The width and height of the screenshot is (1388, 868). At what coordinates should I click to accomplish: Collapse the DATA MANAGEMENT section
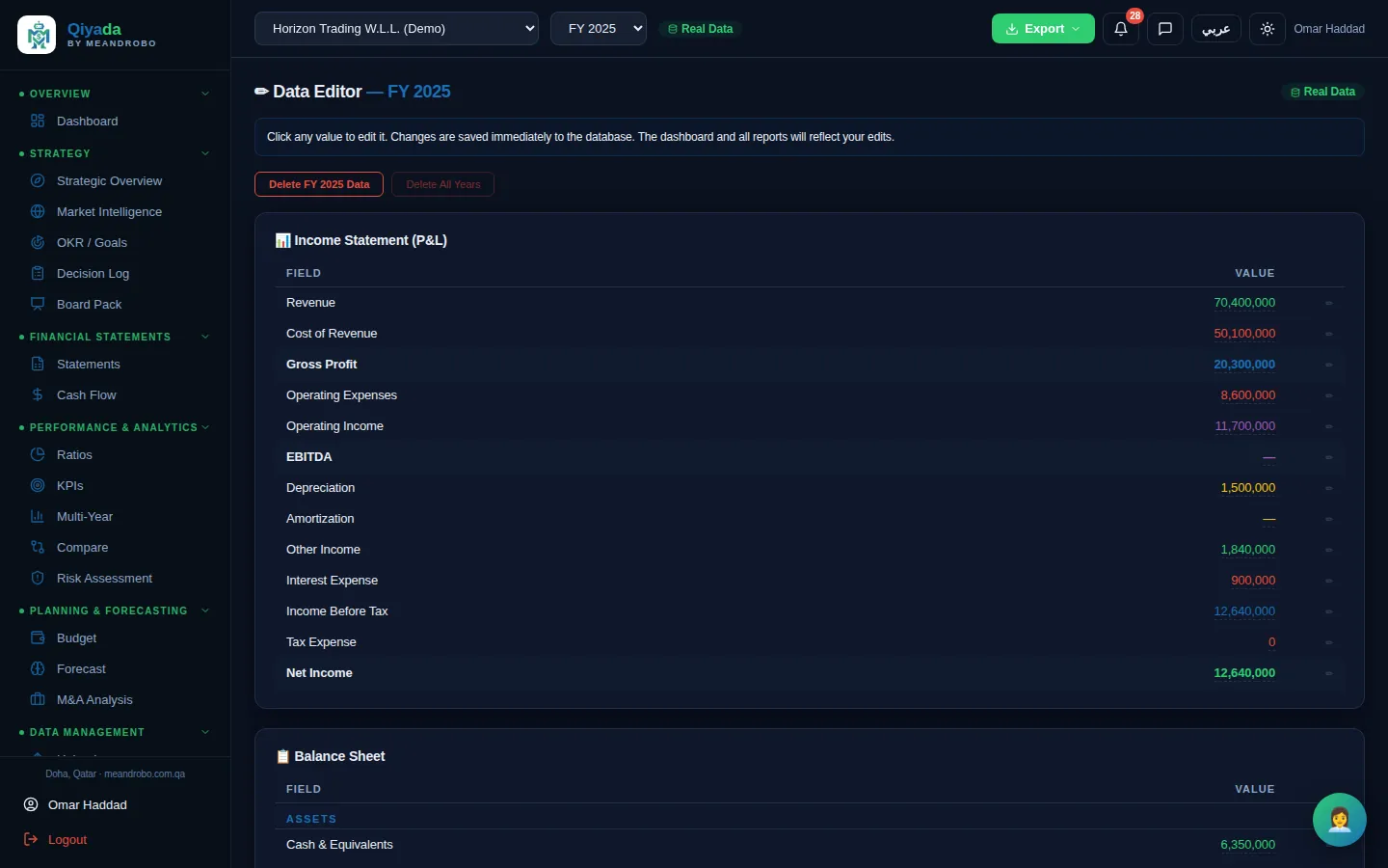tap(205, 732)
